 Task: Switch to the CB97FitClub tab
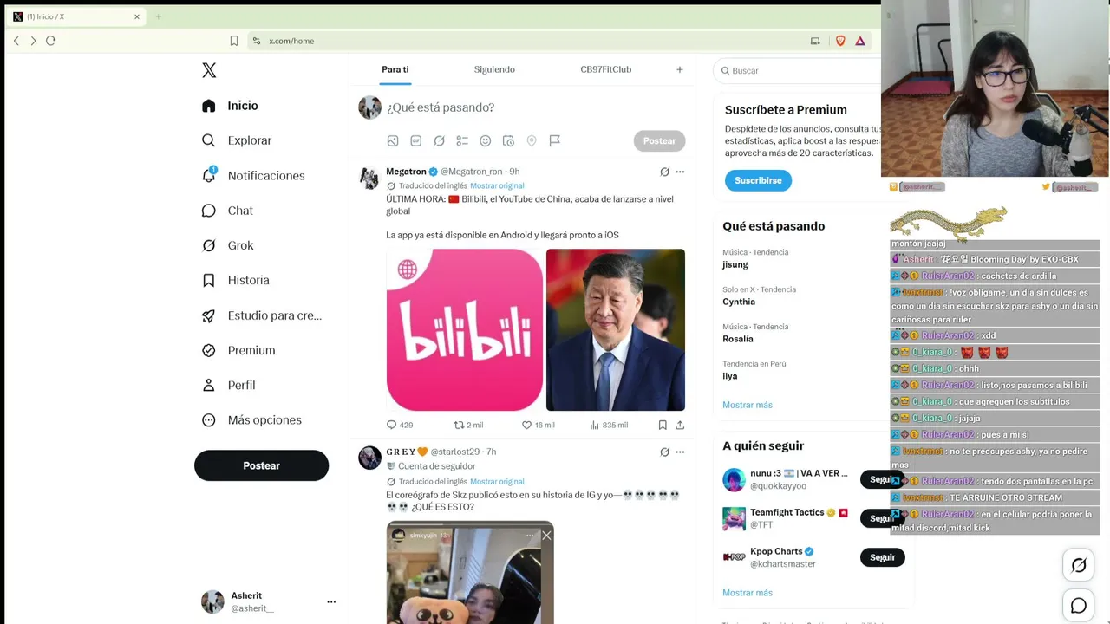coord(605,69)
